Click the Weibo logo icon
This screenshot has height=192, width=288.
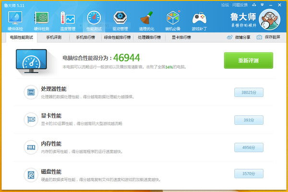[229, 37]
